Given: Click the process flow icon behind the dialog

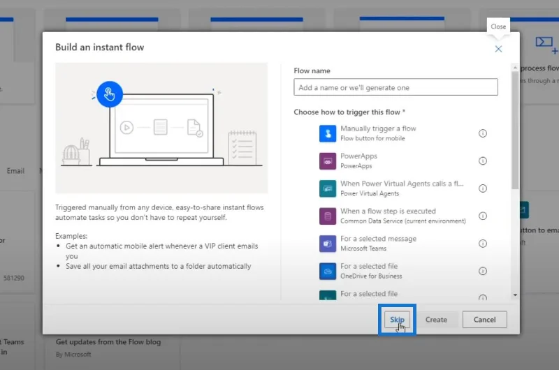Looking at the screenshot, I should pos(546,44).
